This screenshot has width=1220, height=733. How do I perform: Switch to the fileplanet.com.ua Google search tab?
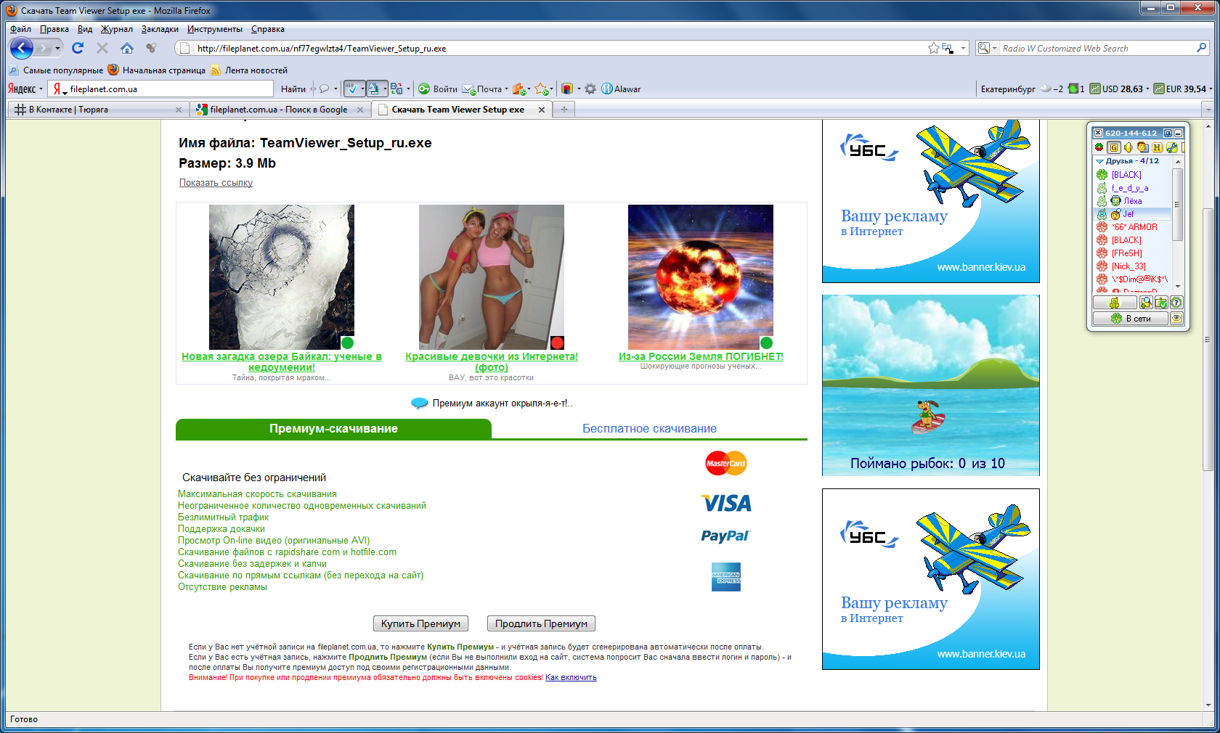pyautogui.click(x=280, y=110)
